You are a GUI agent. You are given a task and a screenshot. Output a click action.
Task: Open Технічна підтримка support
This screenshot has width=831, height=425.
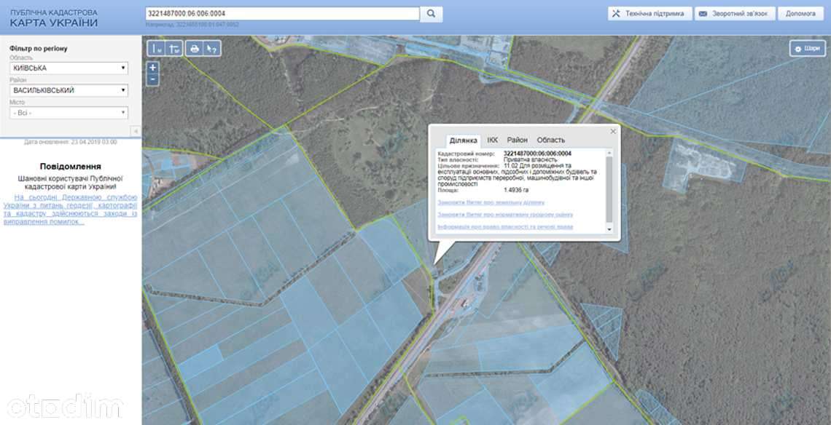(649, 14)
